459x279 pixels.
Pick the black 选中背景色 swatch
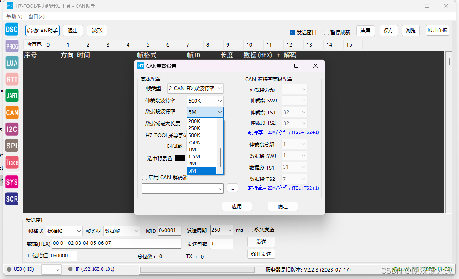pyautogui.click(x=180, y=158)
